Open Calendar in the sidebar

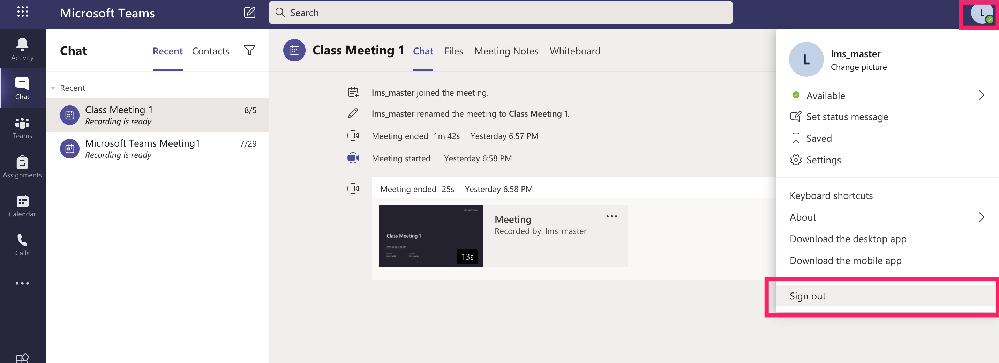pos(22,206)
